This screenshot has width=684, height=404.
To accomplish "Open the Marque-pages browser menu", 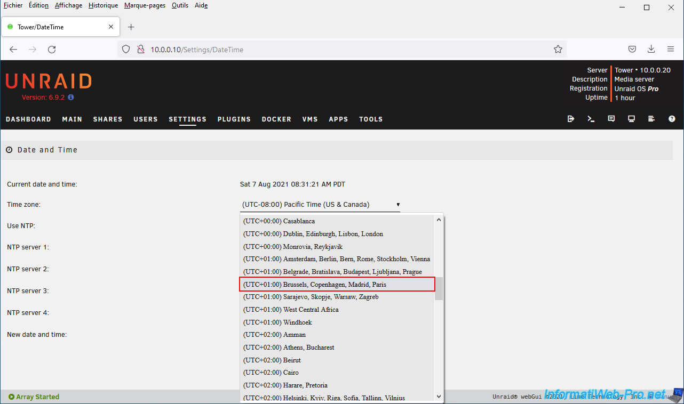I will point(145,5).
